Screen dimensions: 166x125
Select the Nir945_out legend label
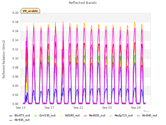22,120
